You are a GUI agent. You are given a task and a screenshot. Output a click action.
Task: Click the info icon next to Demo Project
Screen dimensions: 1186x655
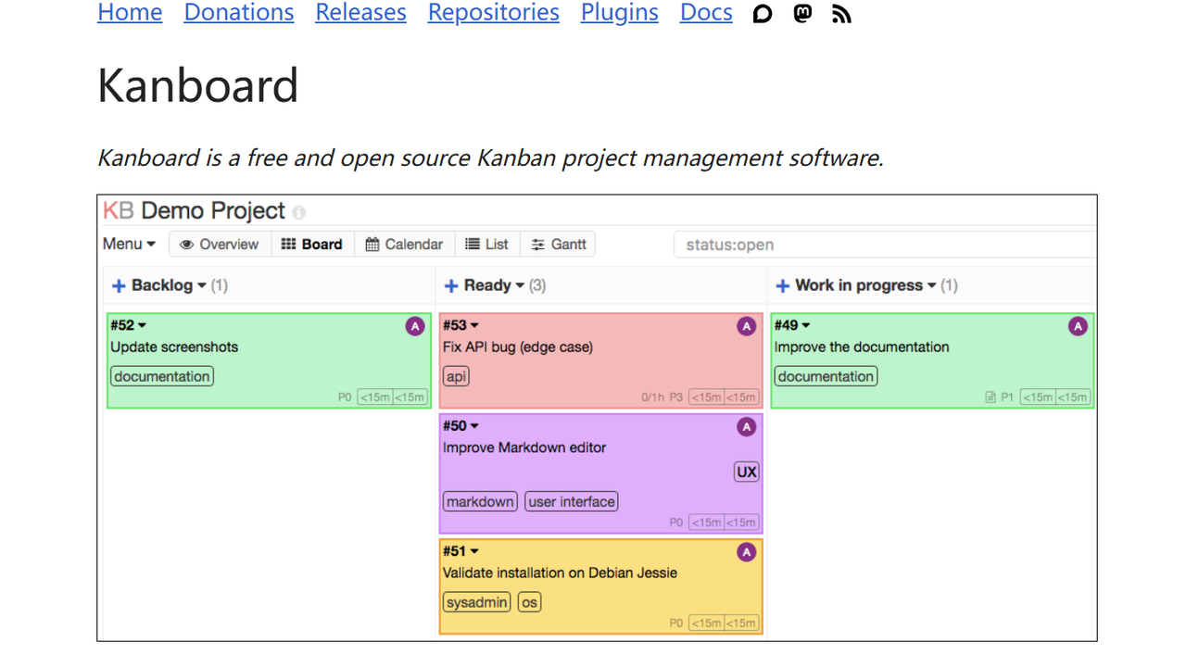point(298,212)
